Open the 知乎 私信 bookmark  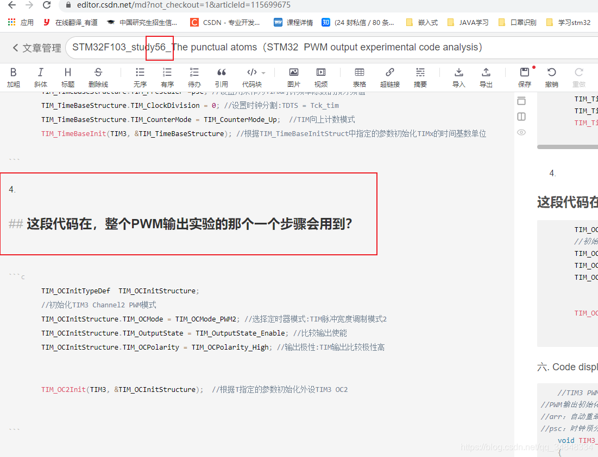[x=358, y=22]
